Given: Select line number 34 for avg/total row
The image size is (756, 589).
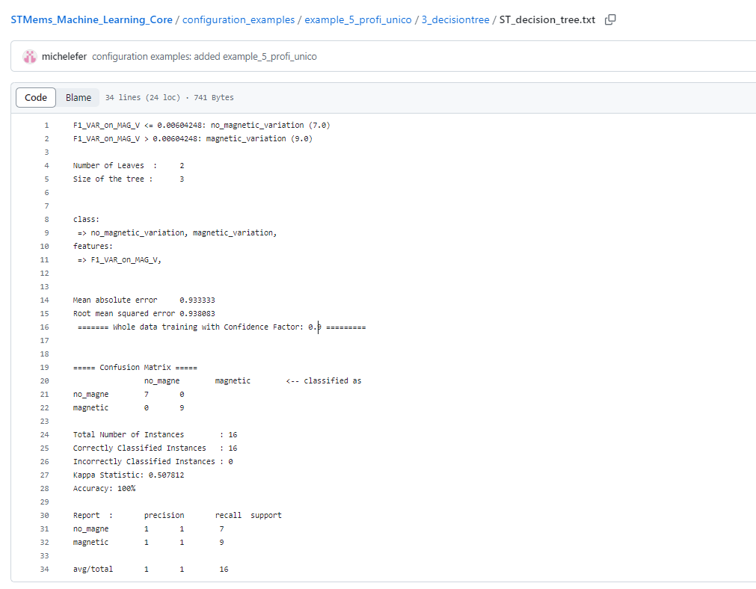Looking at the screenshot, I should [45, 570].
